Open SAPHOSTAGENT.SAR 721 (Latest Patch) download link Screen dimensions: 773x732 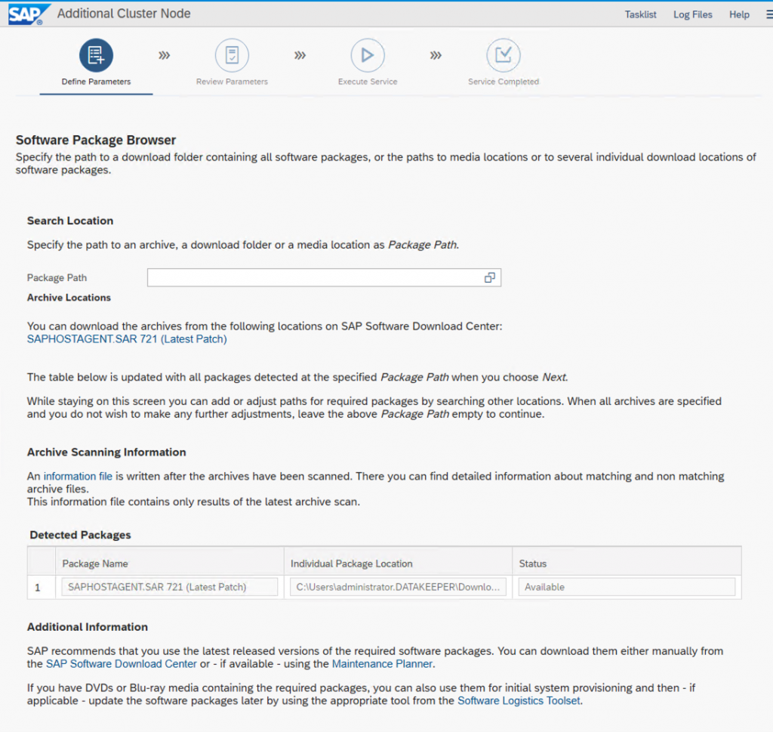(127, 339)
